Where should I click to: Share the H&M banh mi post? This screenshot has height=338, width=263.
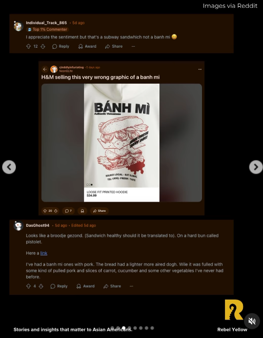pyautogui.click(x=99, y=211)
